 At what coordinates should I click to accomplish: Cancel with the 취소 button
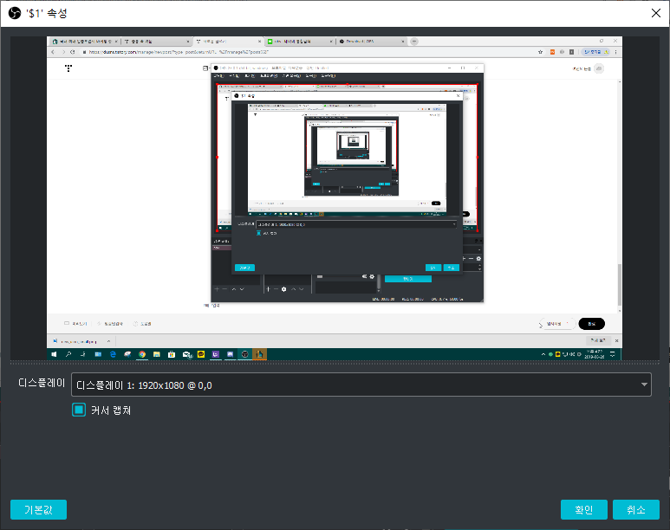click(636, 509)
